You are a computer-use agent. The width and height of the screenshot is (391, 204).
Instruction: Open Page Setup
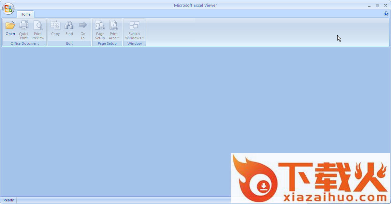[100, 30]
